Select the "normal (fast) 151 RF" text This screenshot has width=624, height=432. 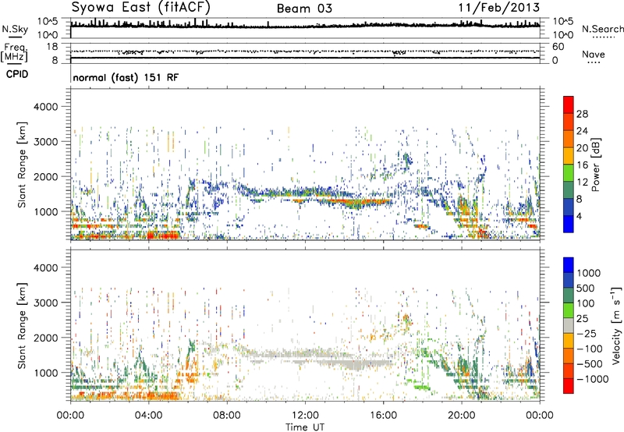126,77
